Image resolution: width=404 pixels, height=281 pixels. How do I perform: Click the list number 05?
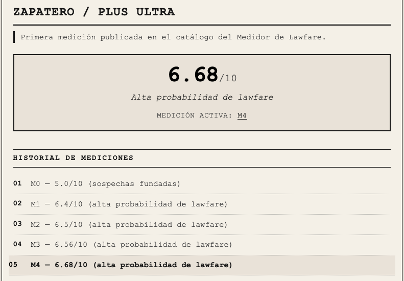(x=13, y=265)
